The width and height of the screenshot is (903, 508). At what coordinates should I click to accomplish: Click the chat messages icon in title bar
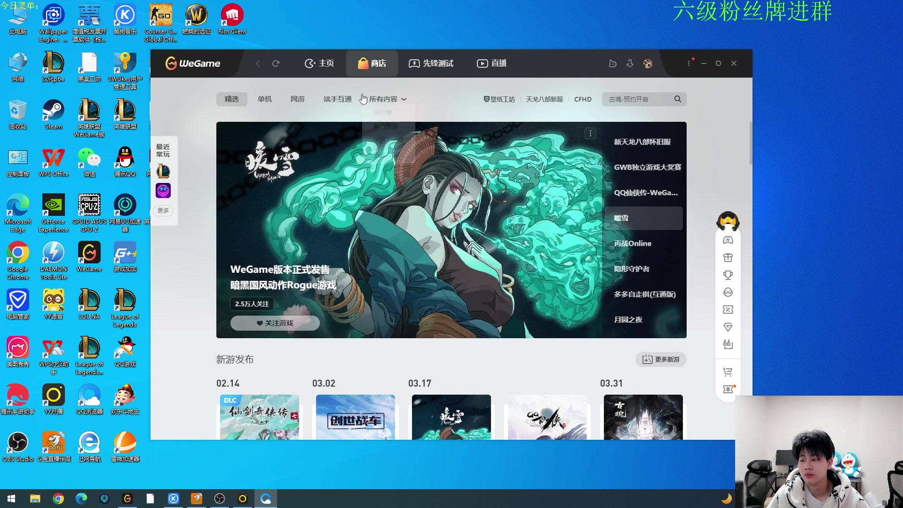coord(612,63)
